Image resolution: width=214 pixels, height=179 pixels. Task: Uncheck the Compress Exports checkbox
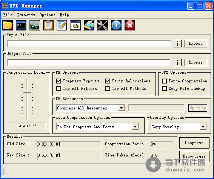click(59, 81)
